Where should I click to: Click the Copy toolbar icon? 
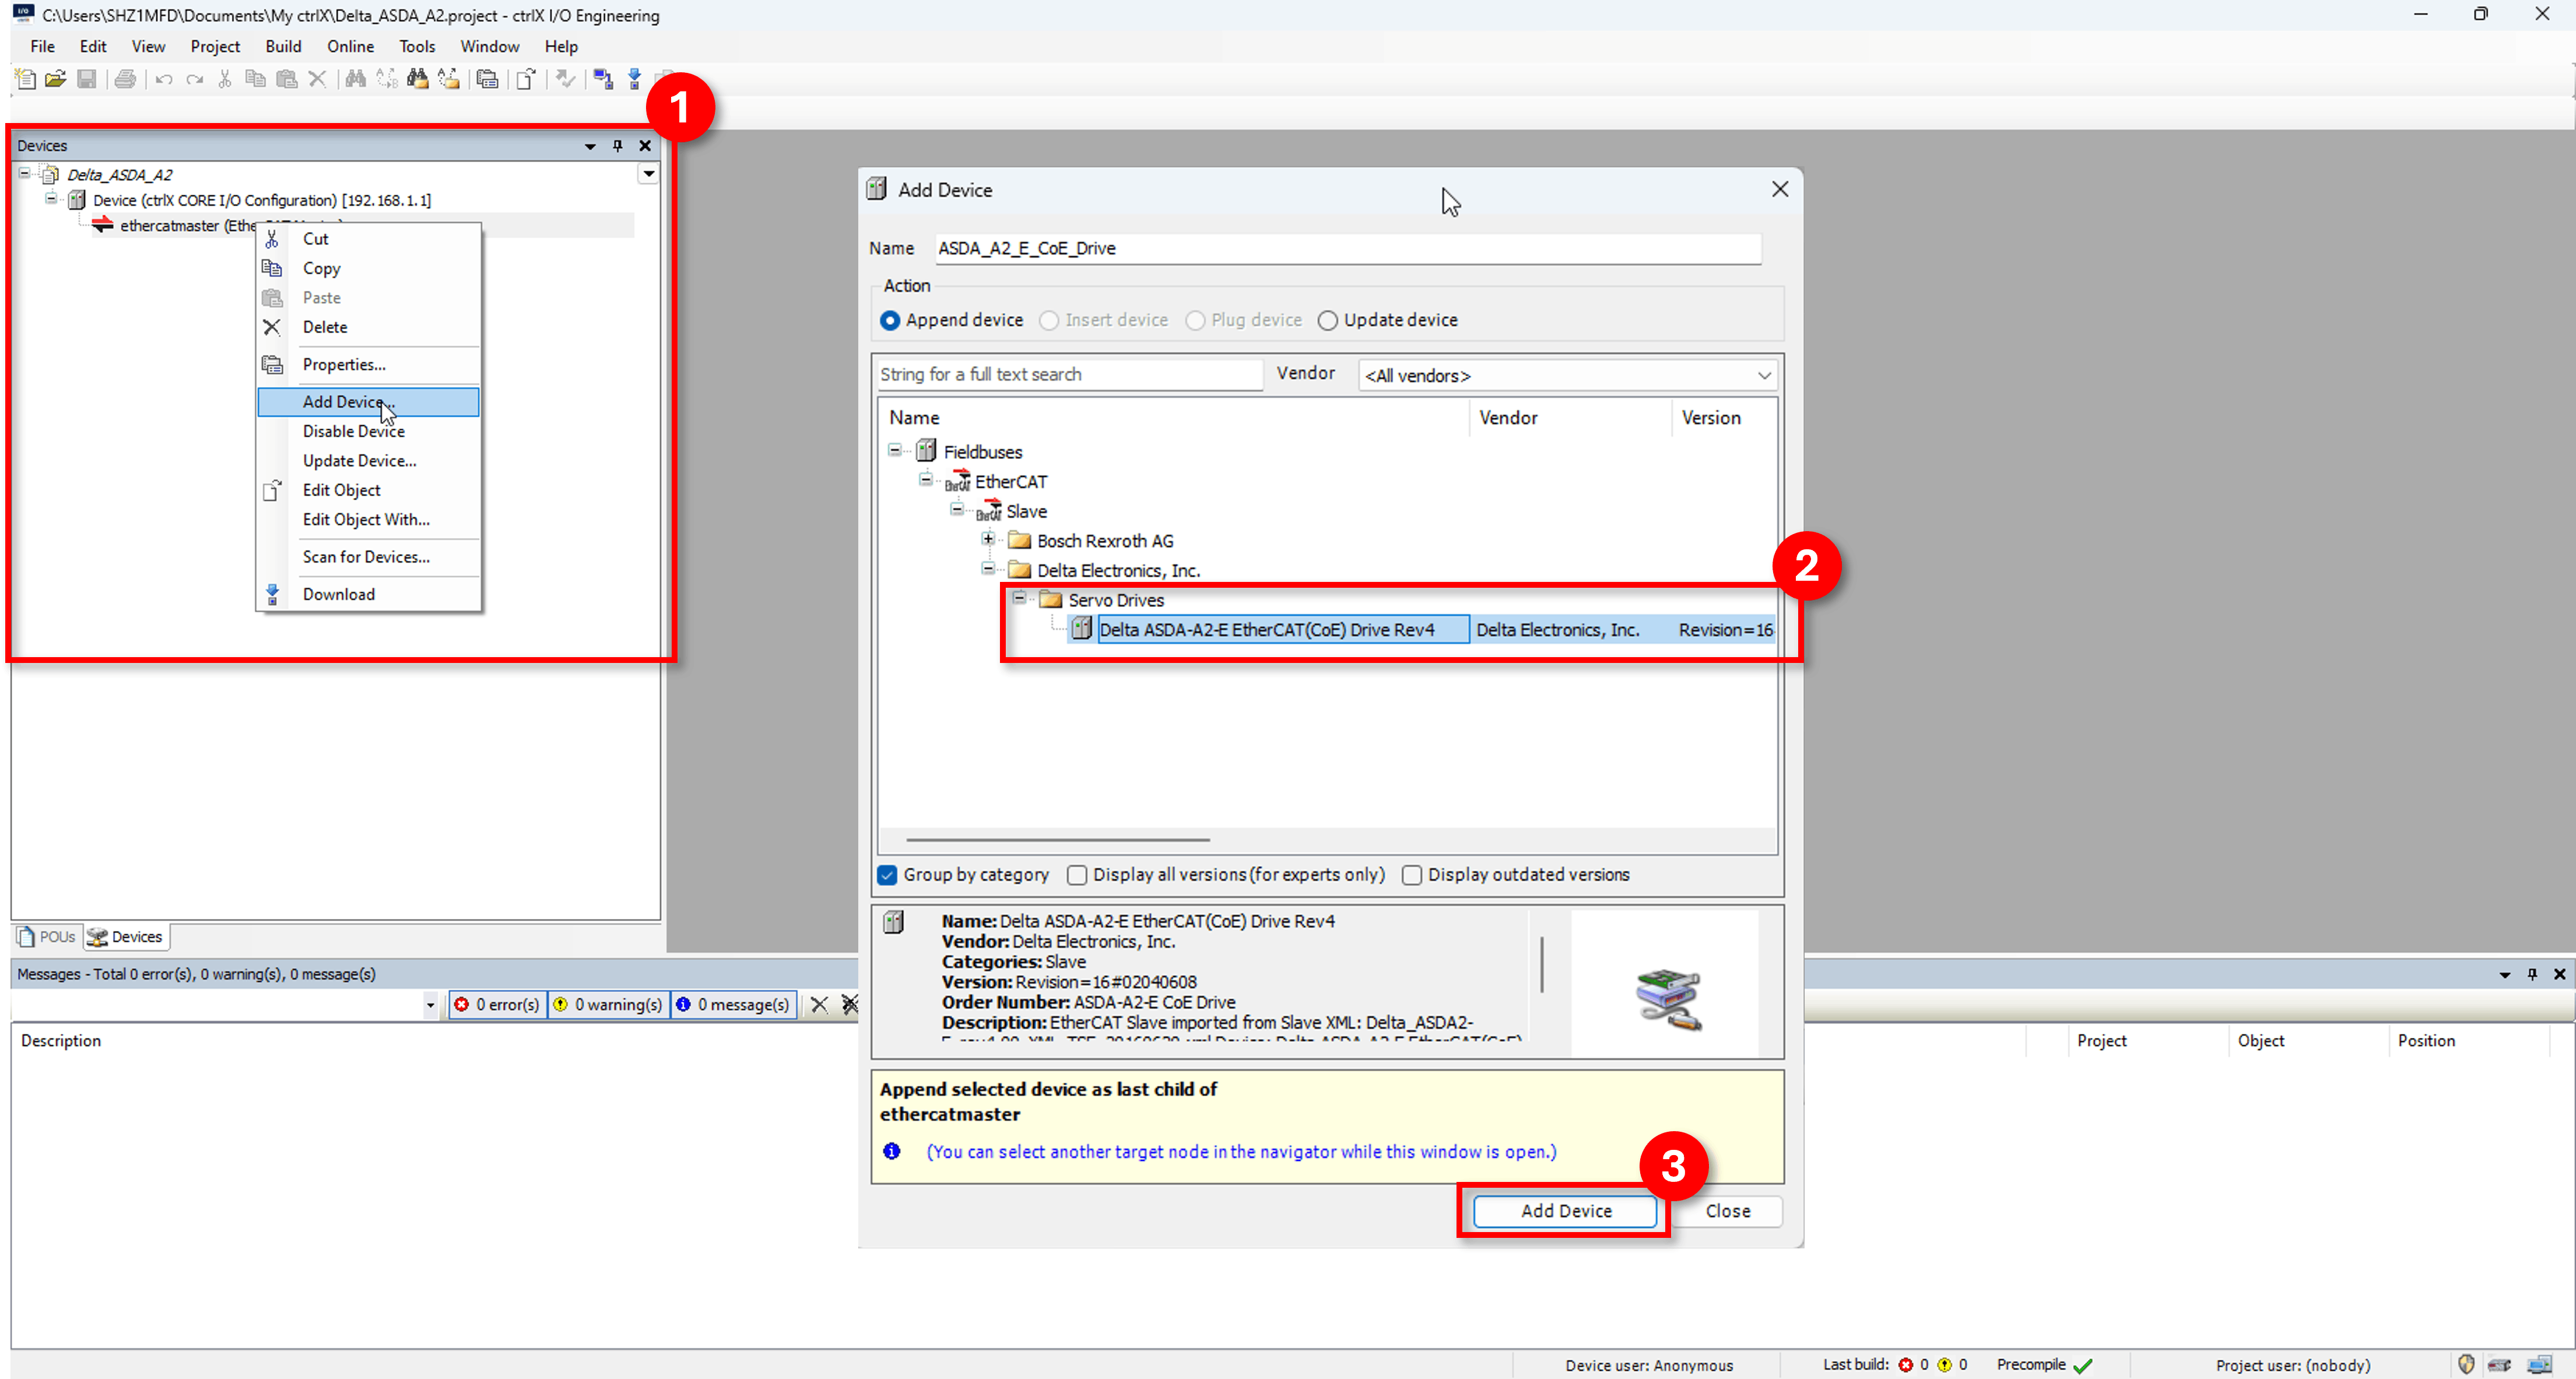pyautogui.click(x=256, y=79)
